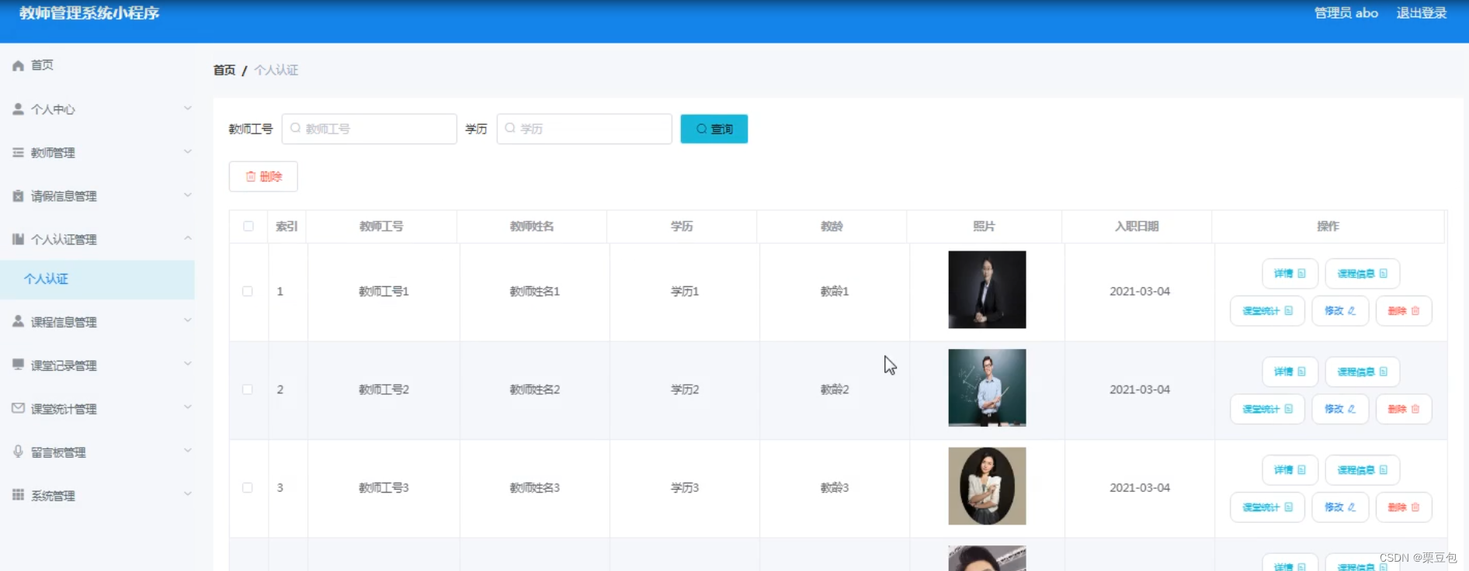Open 课堂统计 for row 教师工号2
The height and width of the screenshot is (571, 1469).
click(x=1267, y=409)
